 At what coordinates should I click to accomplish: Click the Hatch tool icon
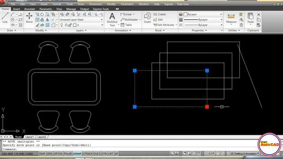click(21, 25)
